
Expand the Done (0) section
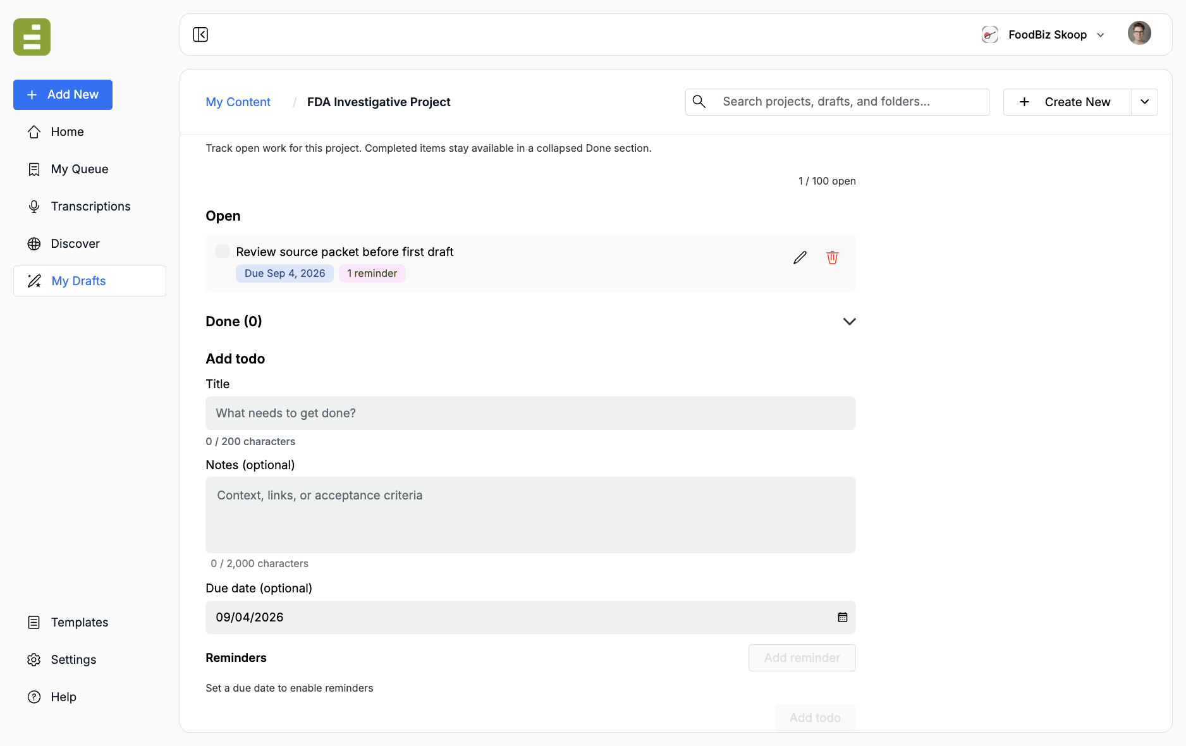tap(849, 321)
